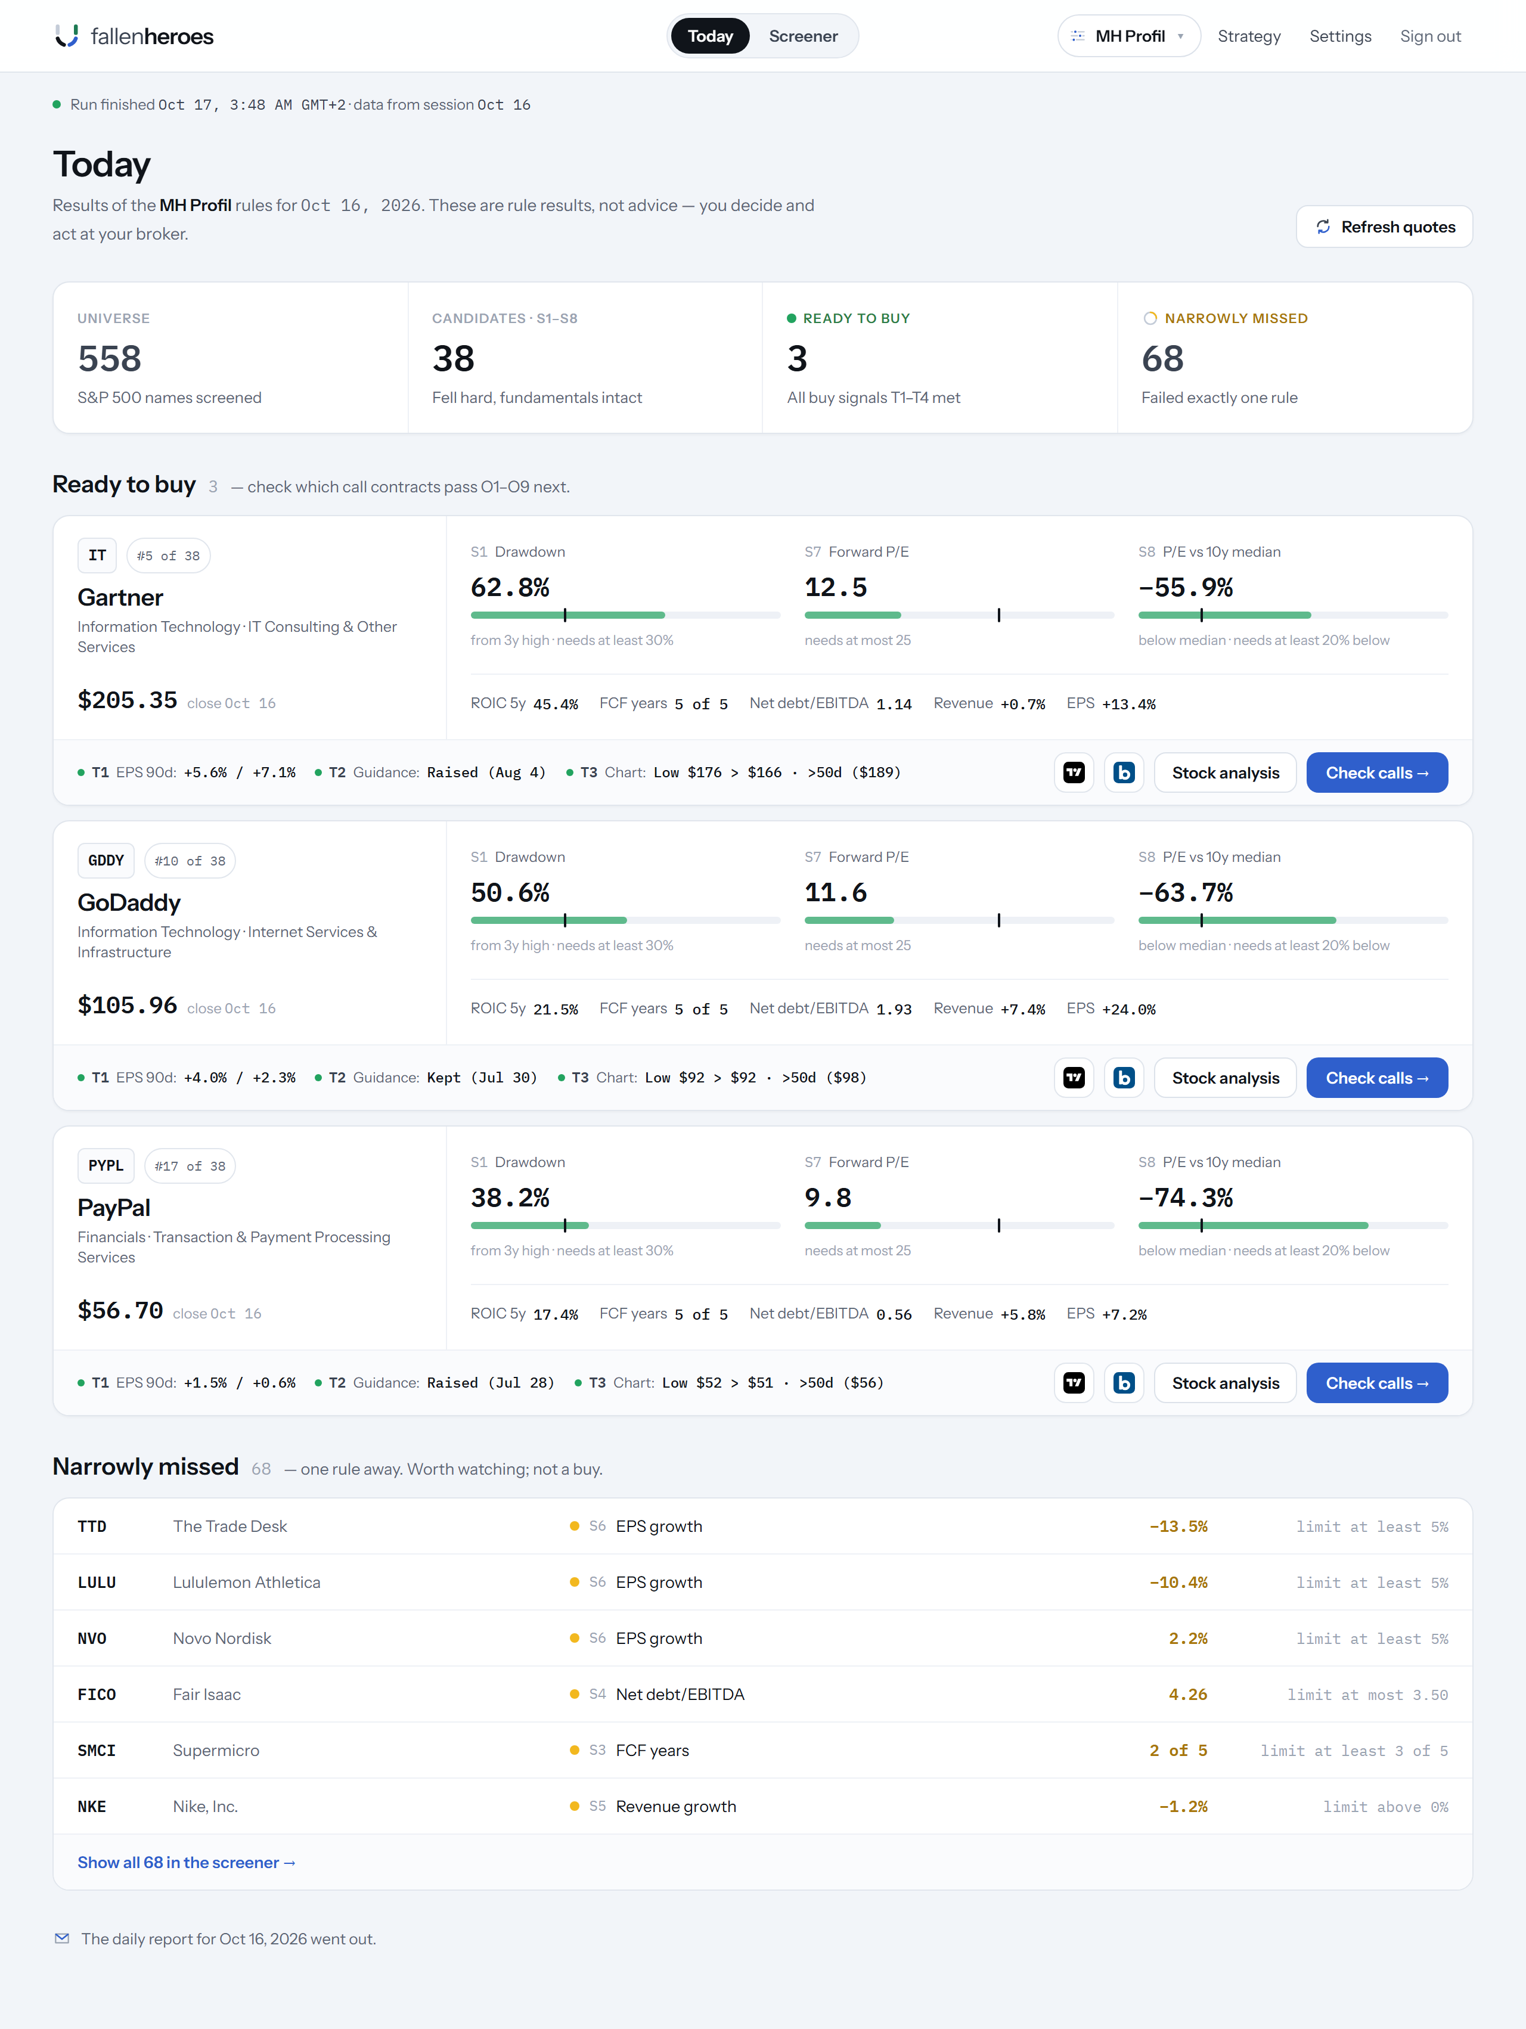Open Show all 68 in the screener link
The image size is (1526, 2029).
click(x=186, y=1862)
